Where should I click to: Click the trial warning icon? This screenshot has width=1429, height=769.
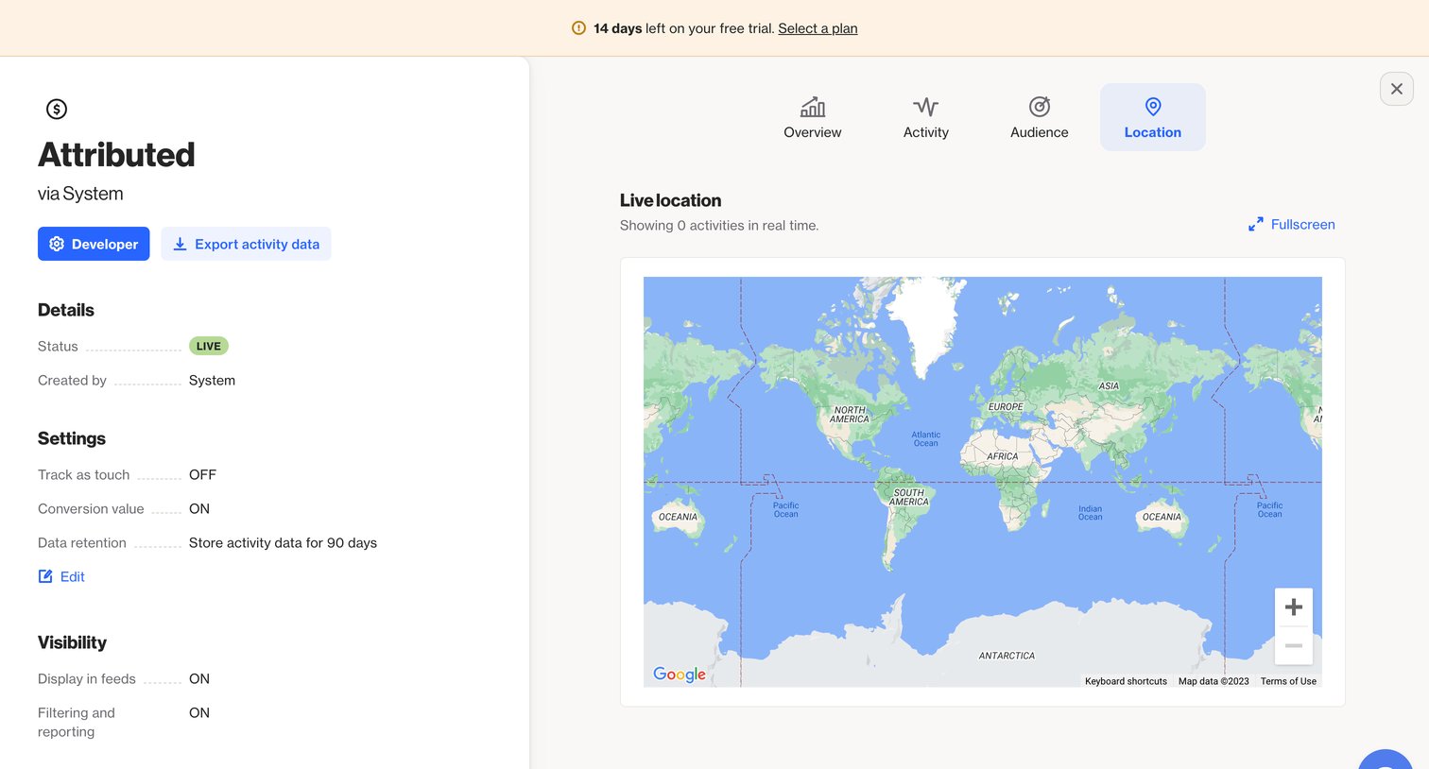tap(578, 28)
